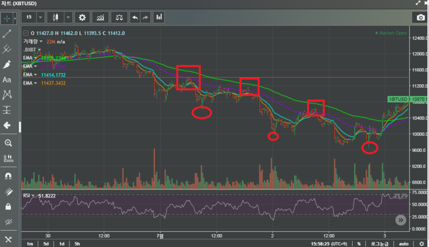Open the EMA 11437.3432 dropdown
This screenshot has height=247, width=429.
(36, 83)
